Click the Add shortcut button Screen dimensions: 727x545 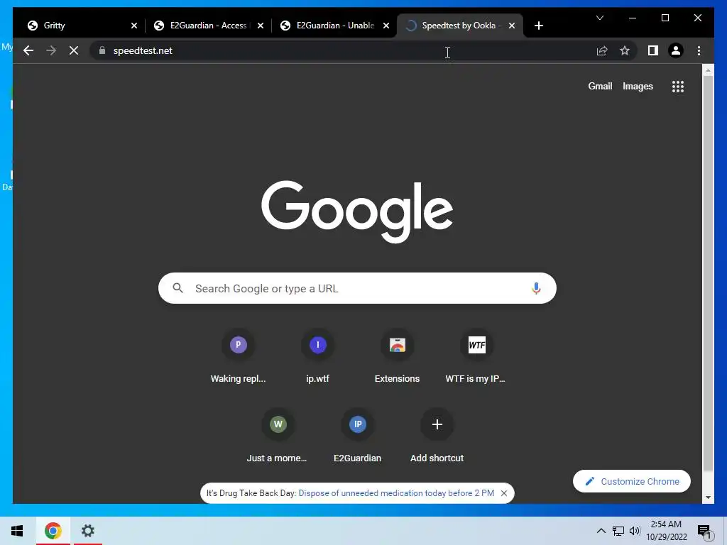click(437, 435)
